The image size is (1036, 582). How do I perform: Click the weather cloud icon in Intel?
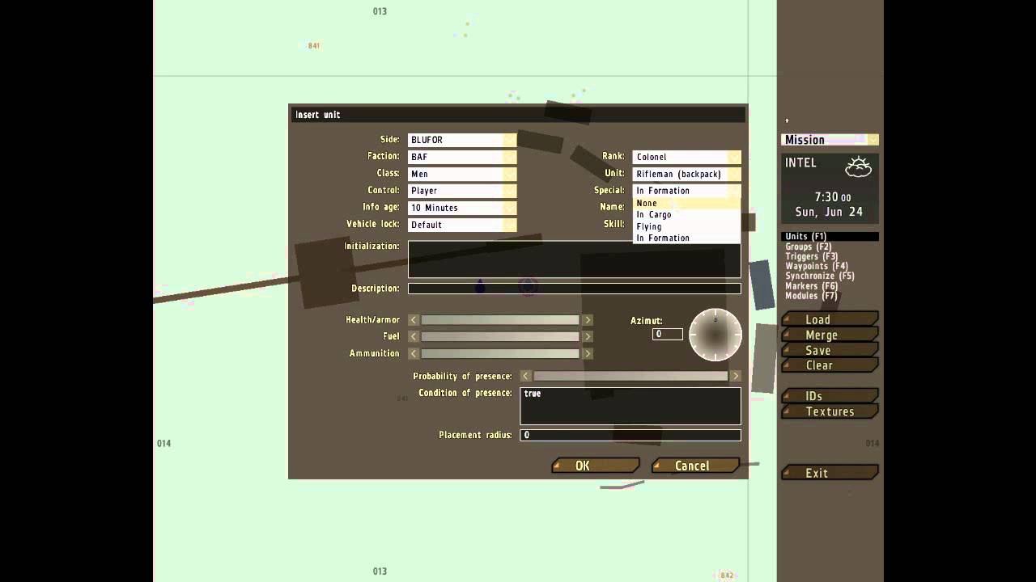(858, 167)
